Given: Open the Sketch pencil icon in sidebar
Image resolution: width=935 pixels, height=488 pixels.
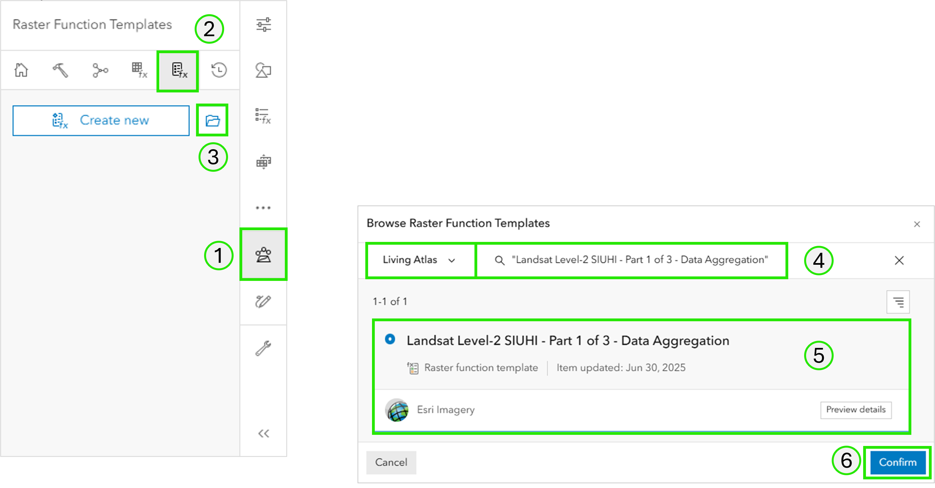Looking at the screenshot, I should (263, 301).
